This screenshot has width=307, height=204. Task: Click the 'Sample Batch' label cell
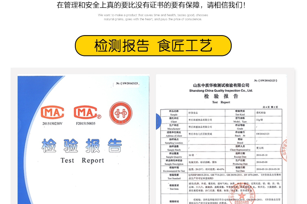[174, 148]
